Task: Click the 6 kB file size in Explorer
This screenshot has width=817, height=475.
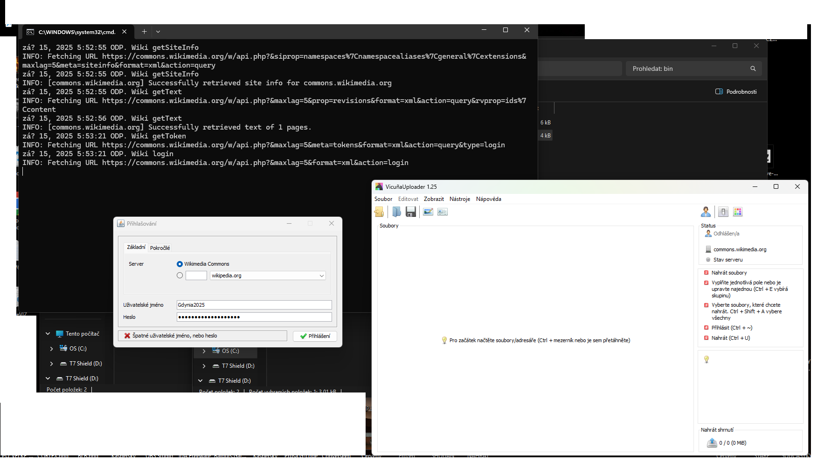Action: [x=546, y=123]
